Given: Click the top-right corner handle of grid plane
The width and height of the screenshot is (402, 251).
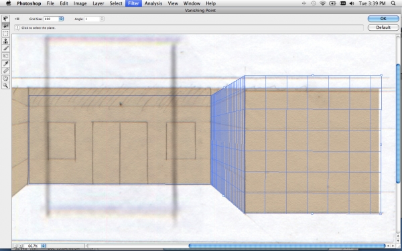Looking at the screenshot, I should (381, 75).
